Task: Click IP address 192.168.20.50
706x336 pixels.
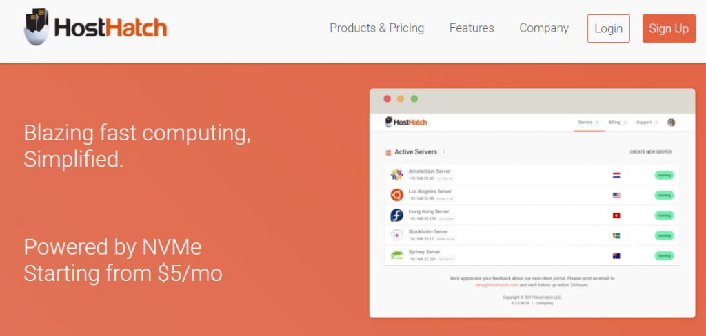Action: coord(421,178)
